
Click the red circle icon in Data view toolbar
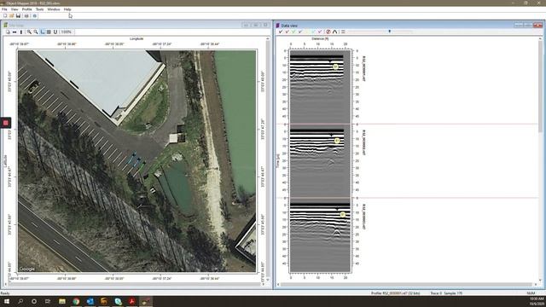328,32
